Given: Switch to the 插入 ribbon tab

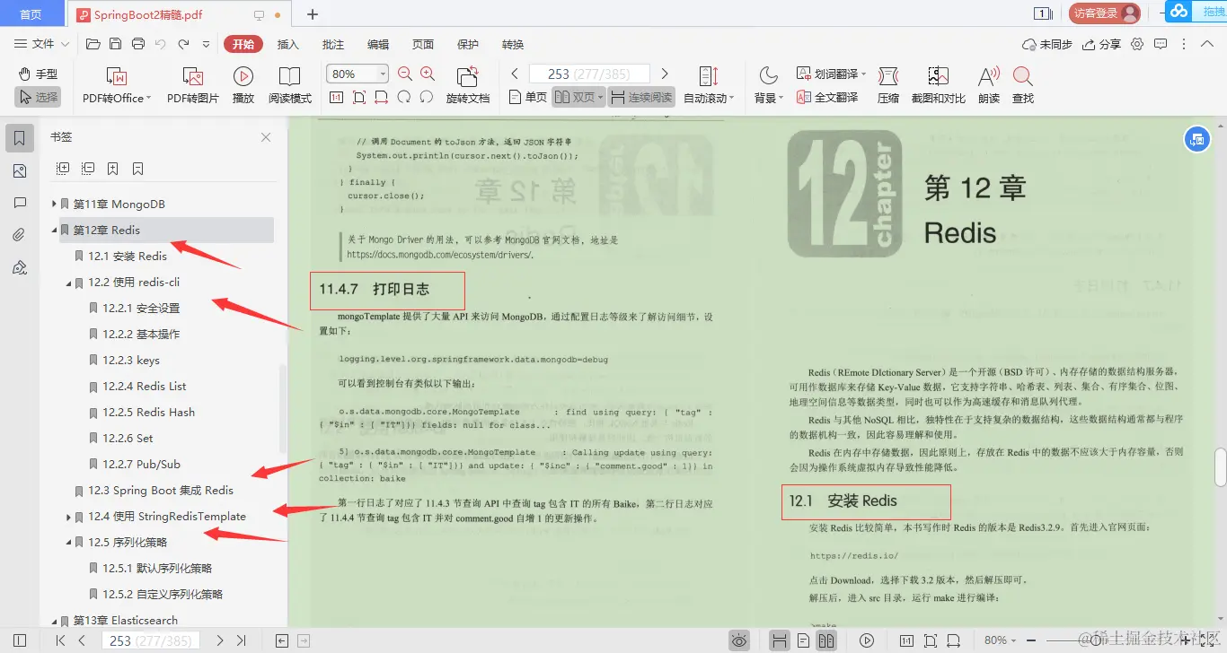Looking at the screenshot, I should pos(288,43).
